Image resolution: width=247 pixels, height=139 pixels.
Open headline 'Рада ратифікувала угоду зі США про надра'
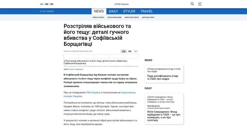click(x=163, y=77)
